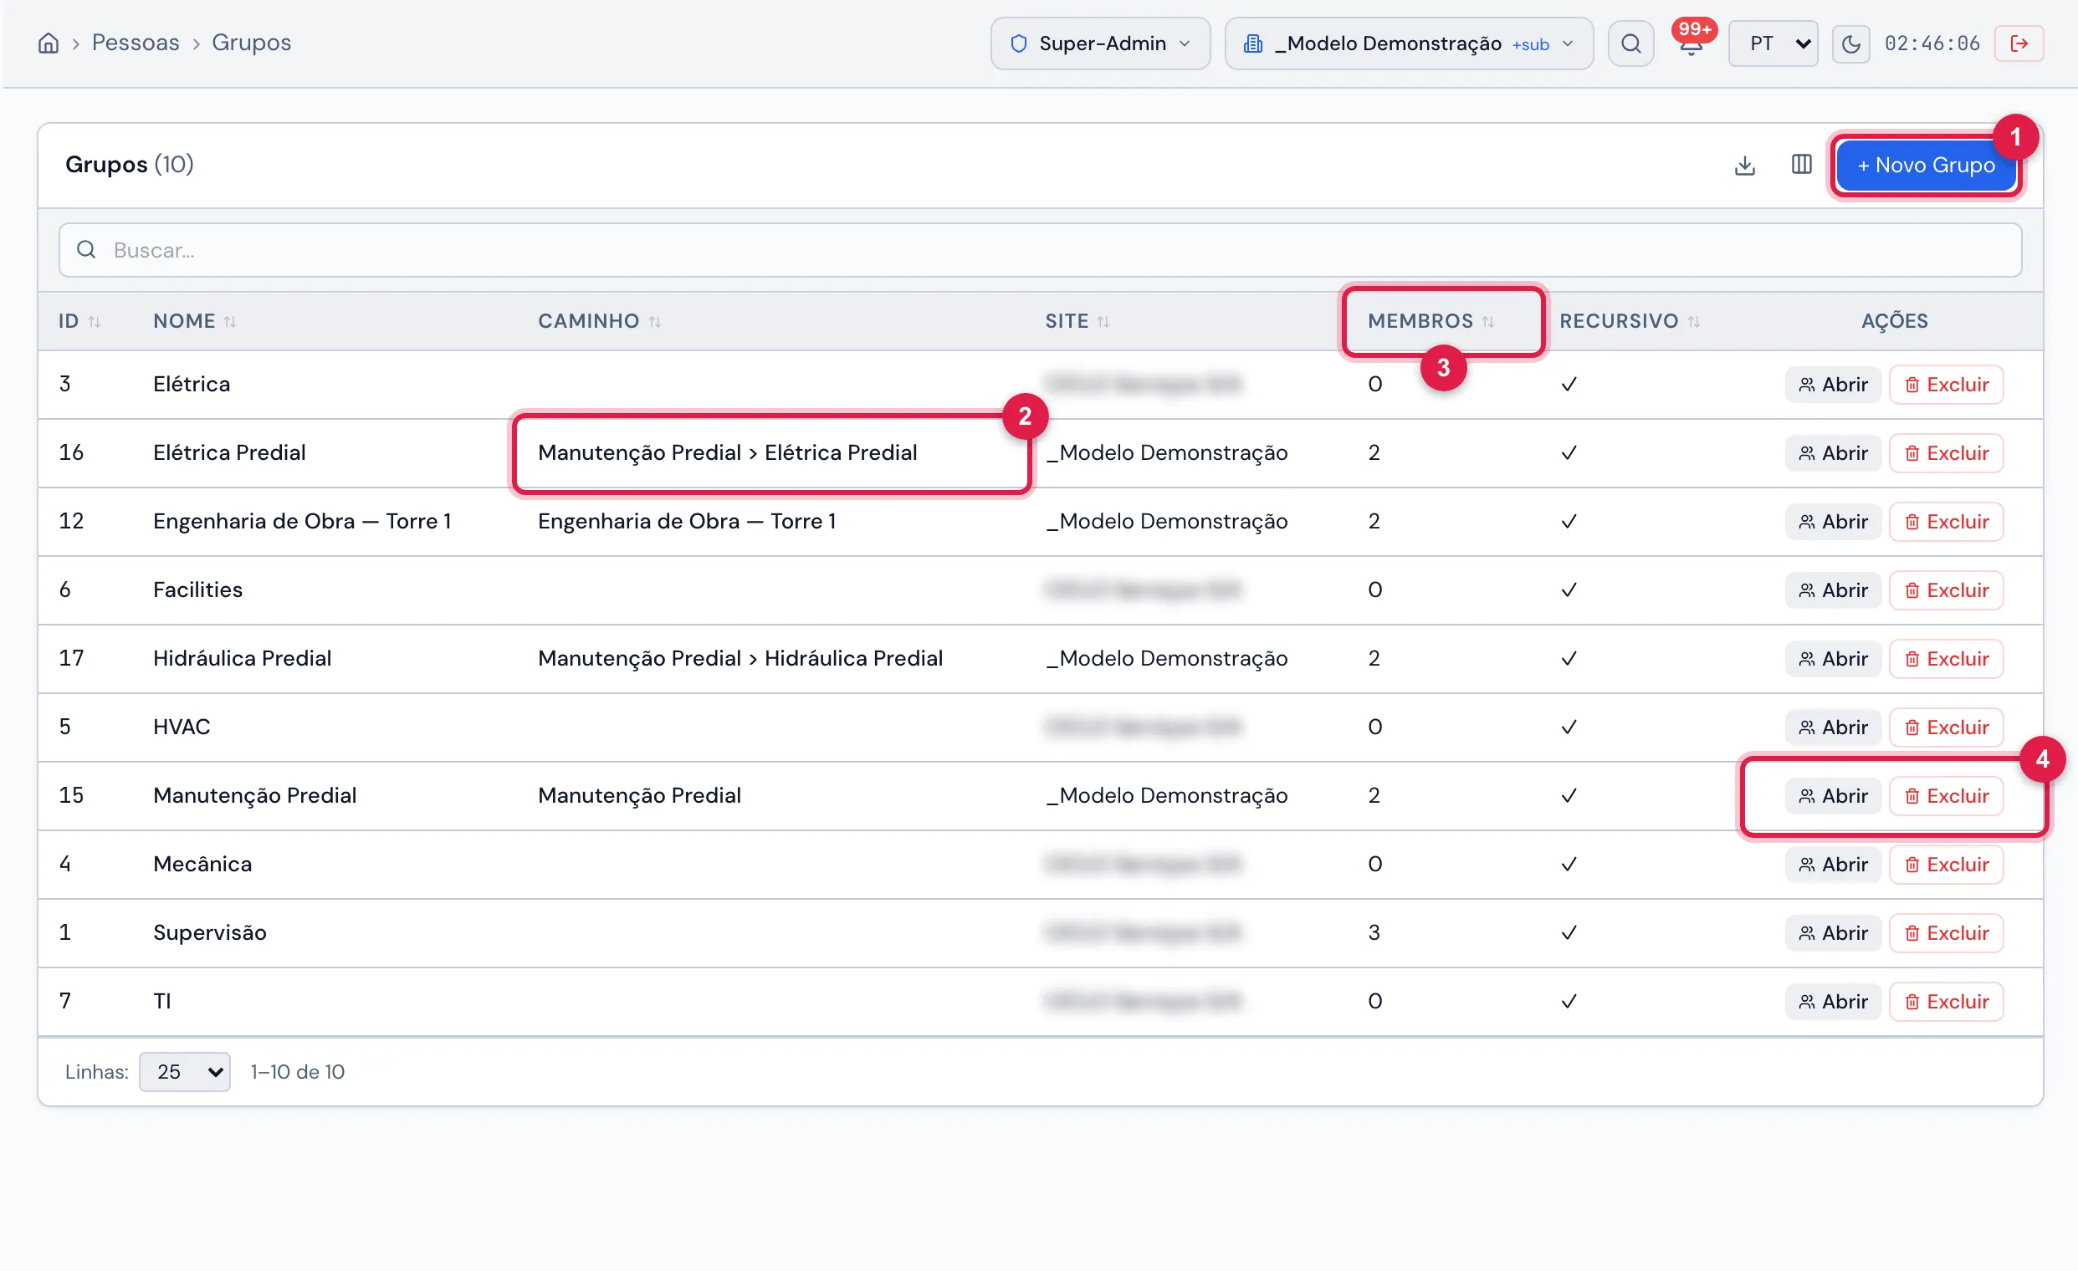Viewport: 2078px width, 1271px height.
Task: Open Super-Admin role dropdown
Action: (x=1100, y=43)
